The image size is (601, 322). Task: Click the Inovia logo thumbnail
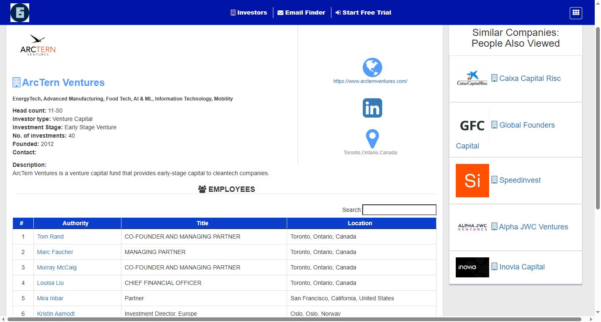472,267
